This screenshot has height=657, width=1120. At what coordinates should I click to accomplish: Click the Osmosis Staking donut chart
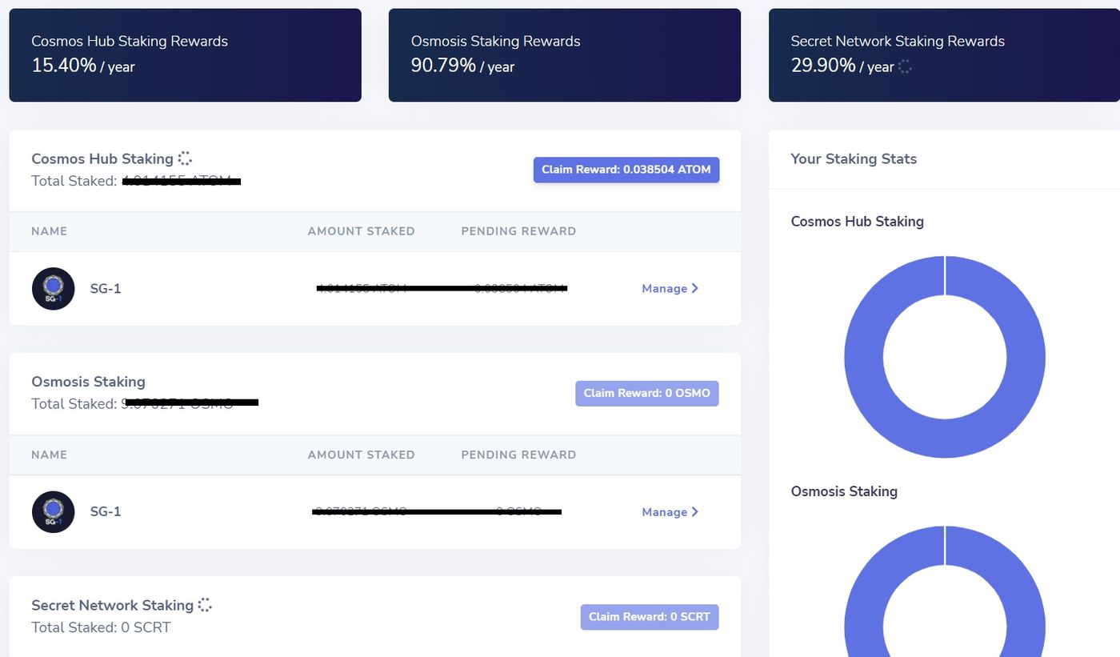945,591
